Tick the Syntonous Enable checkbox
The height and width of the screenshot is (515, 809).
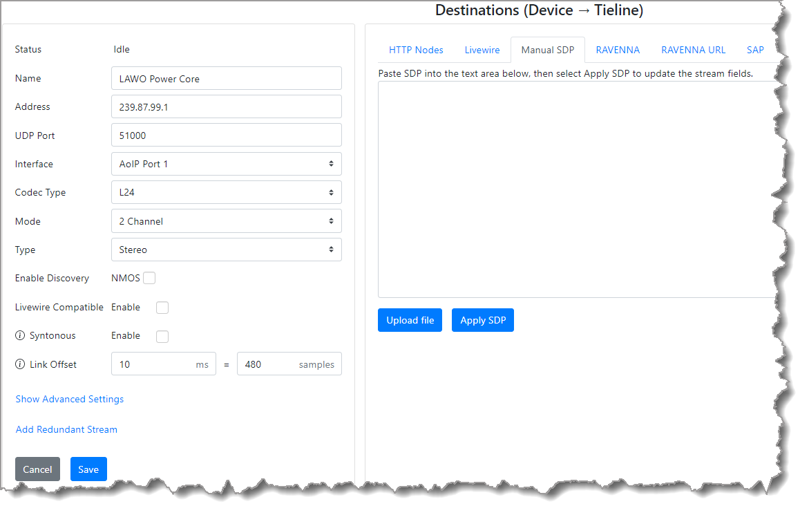tap(162, 336)
